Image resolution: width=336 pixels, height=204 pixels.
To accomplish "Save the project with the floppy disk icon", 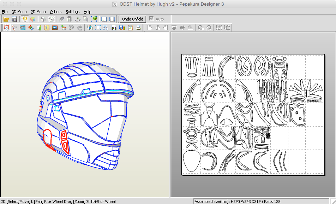I will click(x=14, y=19).
